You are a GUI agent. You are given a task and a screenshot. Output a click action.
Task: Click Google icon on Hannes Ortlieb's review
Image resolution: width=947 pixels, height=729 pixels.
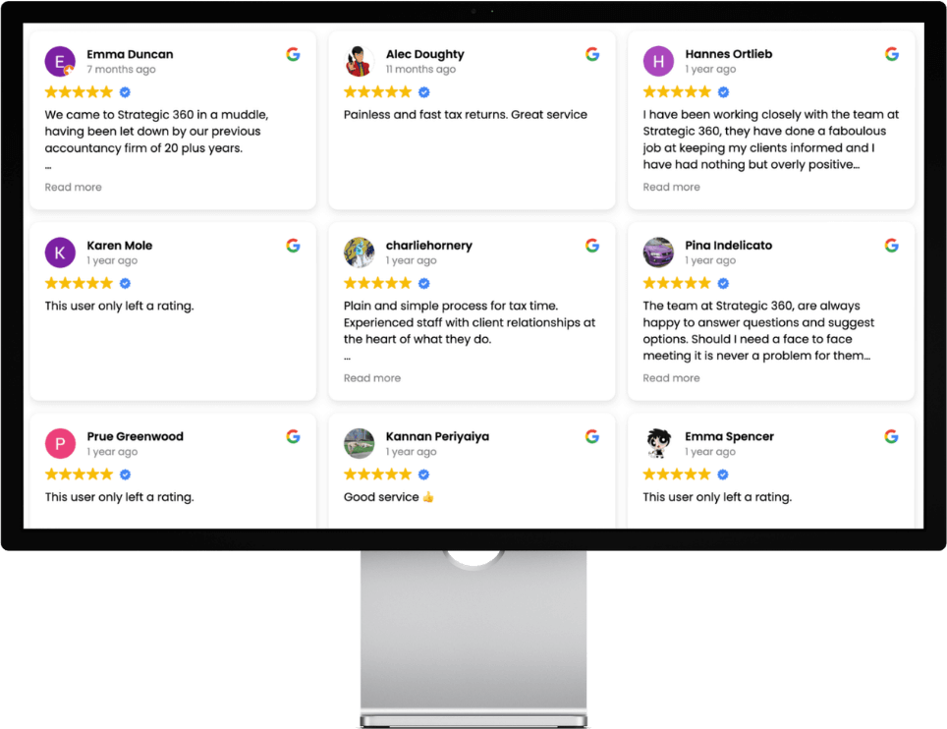[x=892, y=55]
